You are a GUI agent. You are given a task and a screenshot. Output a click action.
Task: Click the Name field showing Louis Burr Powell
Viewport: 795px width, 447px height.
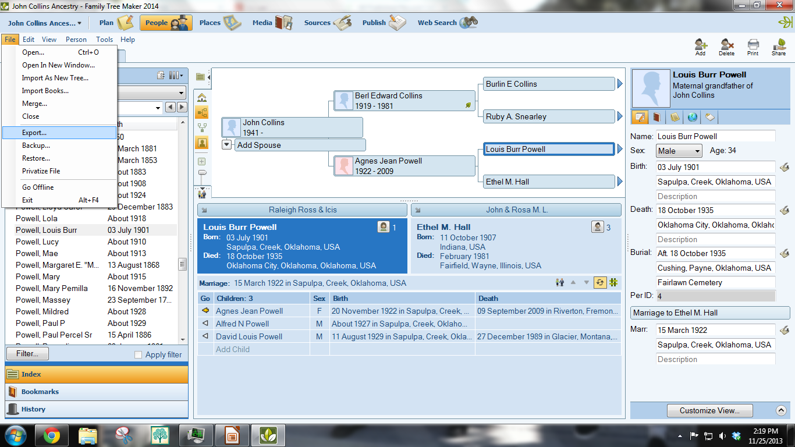click(716, 136)
